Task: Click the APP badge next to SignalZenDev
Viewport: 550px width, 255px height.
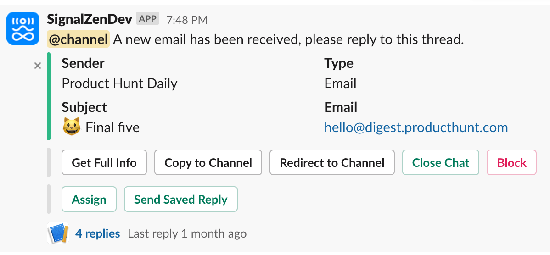Action: [x=147, y=19]
